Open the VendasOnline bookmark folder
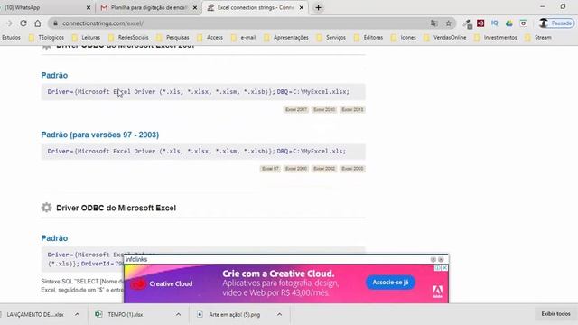The width and height of the screenshot is (578, 325). point(445,38)
